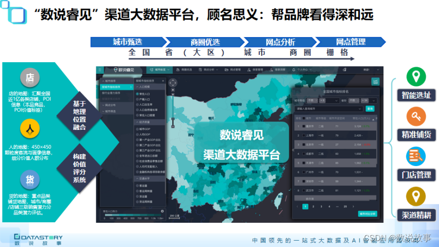The height and width of the screenshot is (247, 439).
Task: Click the 数说睿见 logo in the platform header
Action: (124, 70)
